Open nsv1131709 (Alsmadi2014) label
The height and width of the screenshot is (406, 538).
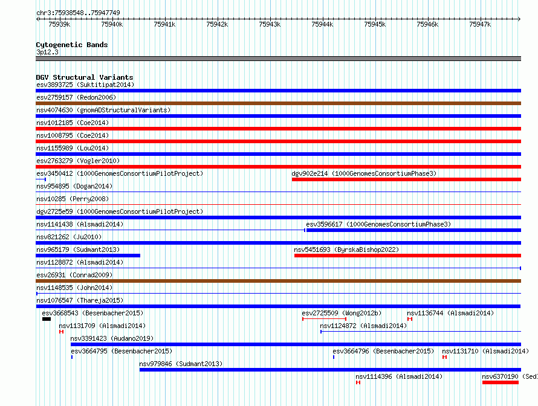pos(102,326)
